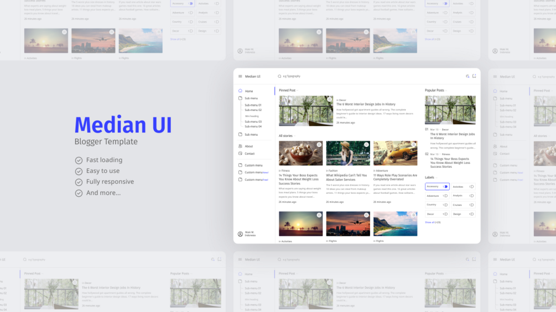The height and width of the screenshot is (312, 556).
Task: Bookmark the mushrooms bowl story thumbnail
Action: (319, 145)
